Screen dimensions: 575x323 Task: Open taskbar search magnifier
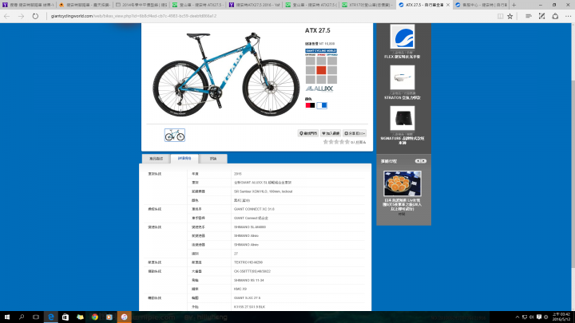tap(22, 317)
